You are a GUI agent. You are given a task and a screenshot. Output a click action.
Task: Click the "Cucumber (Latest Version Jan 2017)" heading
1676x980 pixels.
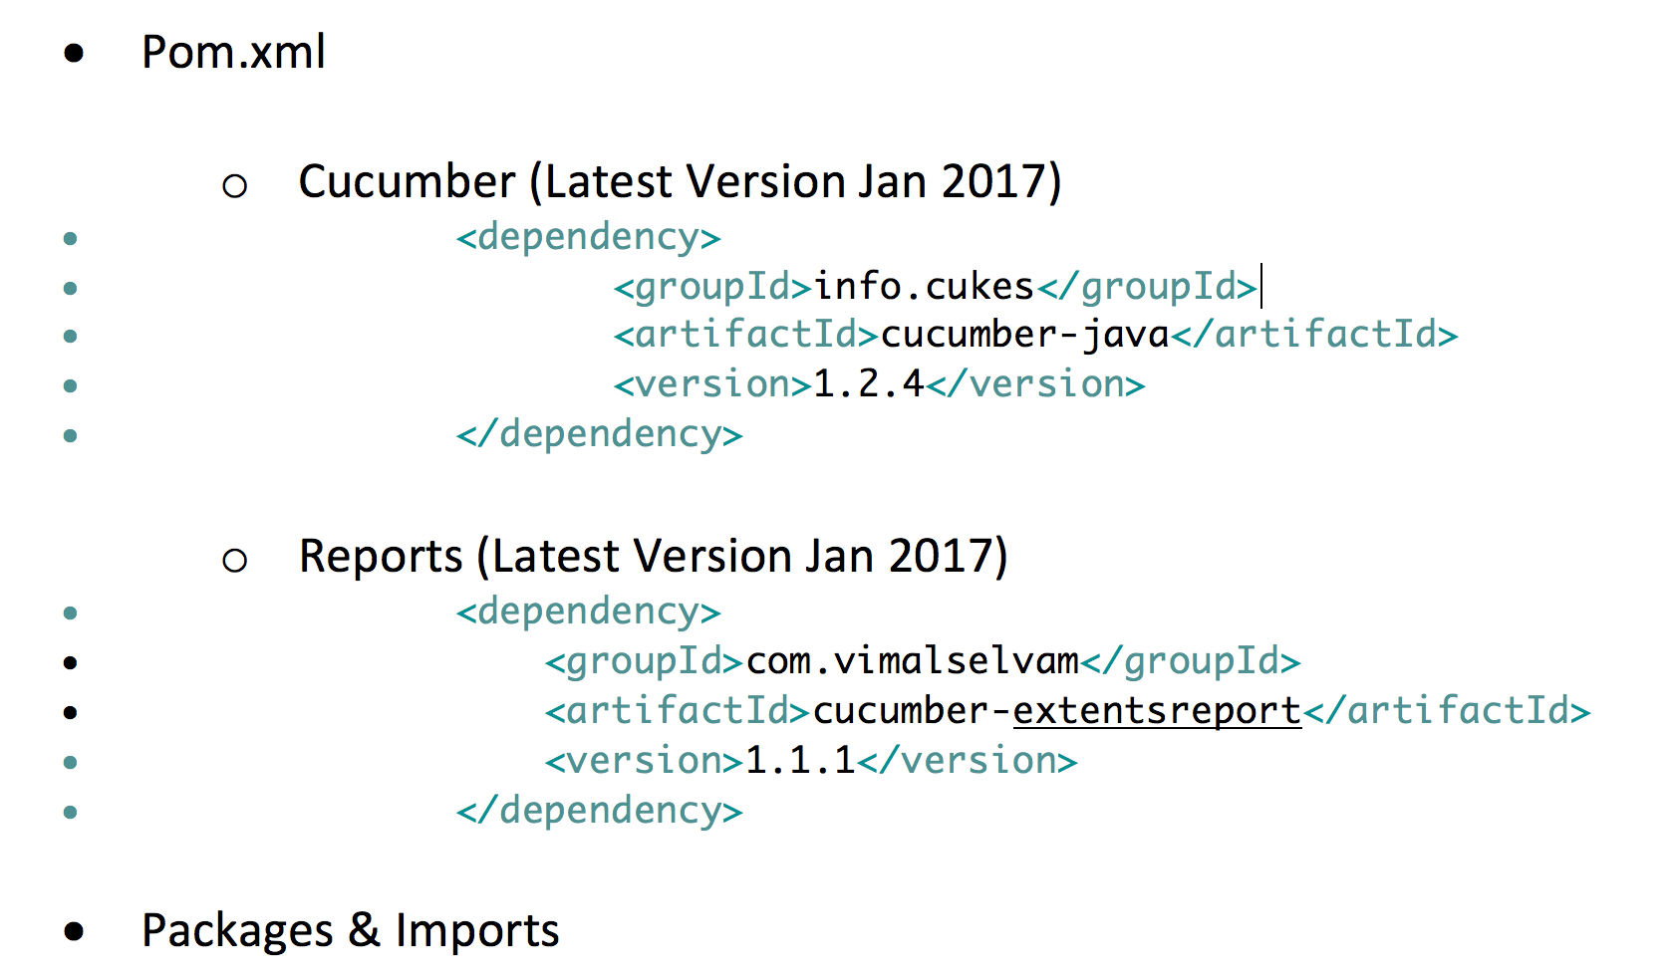(x=680, y=182)
